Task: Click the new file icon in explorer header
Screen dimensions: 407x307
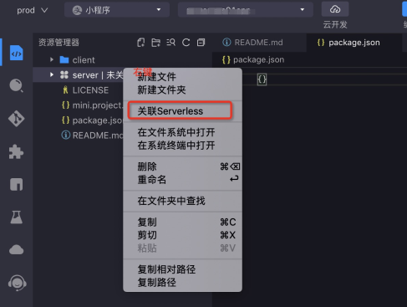Action: (141, 43)
